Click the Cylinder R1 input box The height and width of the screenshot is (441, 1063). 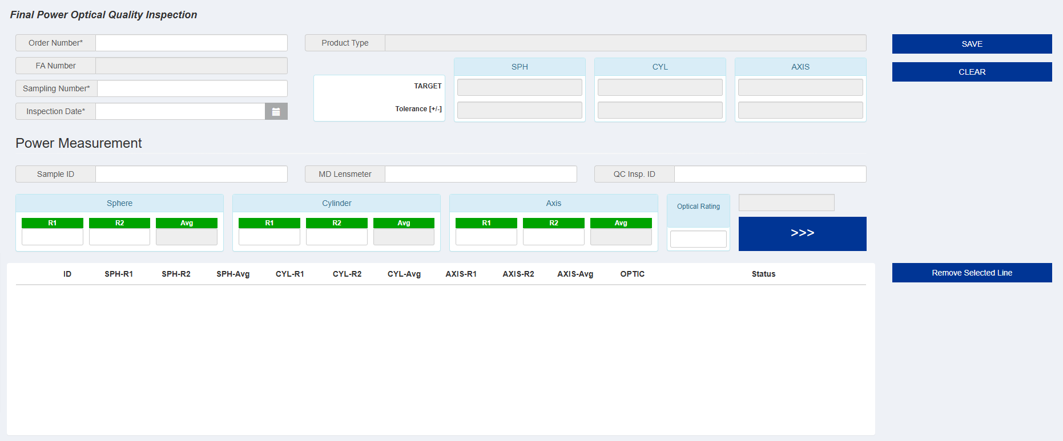(269, 237)
